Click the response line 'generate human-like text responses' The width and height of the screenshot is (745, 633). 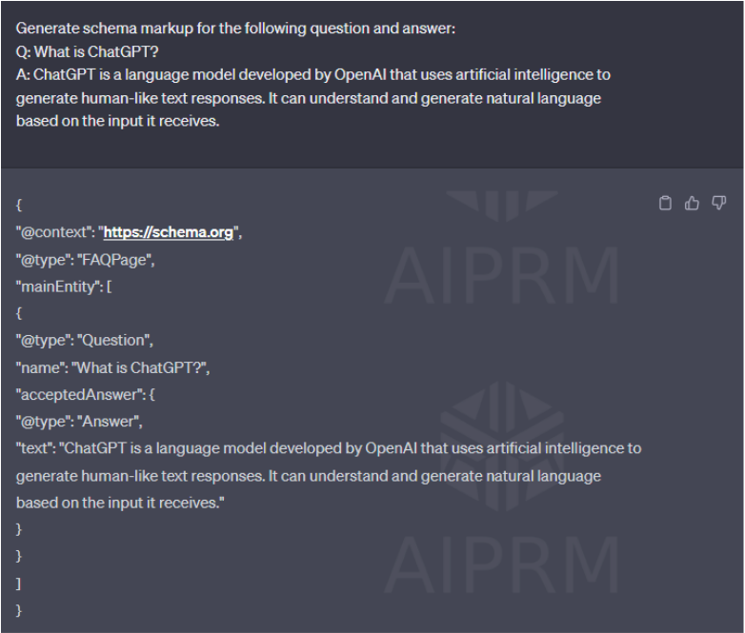(x=309, y=476)
